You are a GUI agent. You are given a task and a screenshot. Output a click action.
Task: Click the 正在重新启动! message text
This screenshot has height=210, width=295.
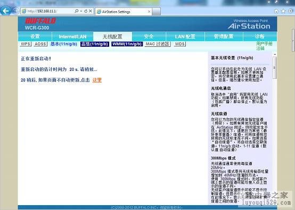(36, 59)
